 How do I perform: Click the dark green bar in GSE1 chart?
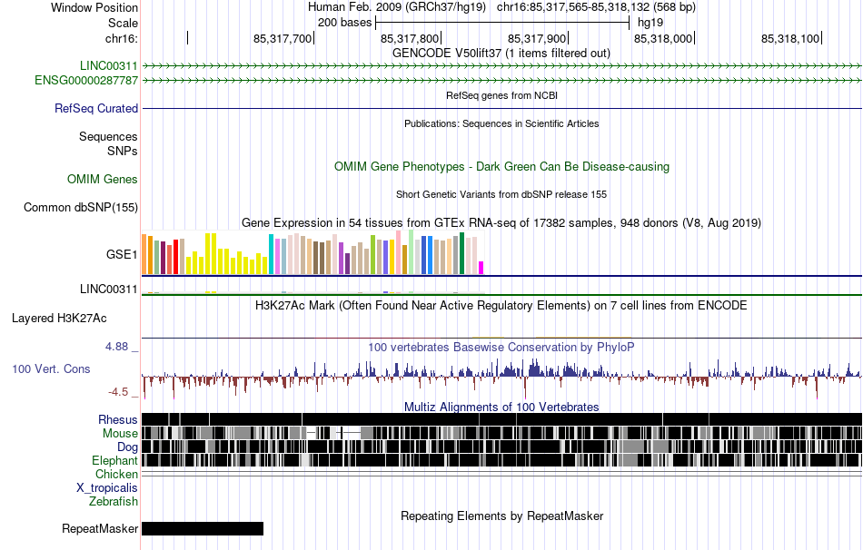pyautogui.click(x=462, y=253)
